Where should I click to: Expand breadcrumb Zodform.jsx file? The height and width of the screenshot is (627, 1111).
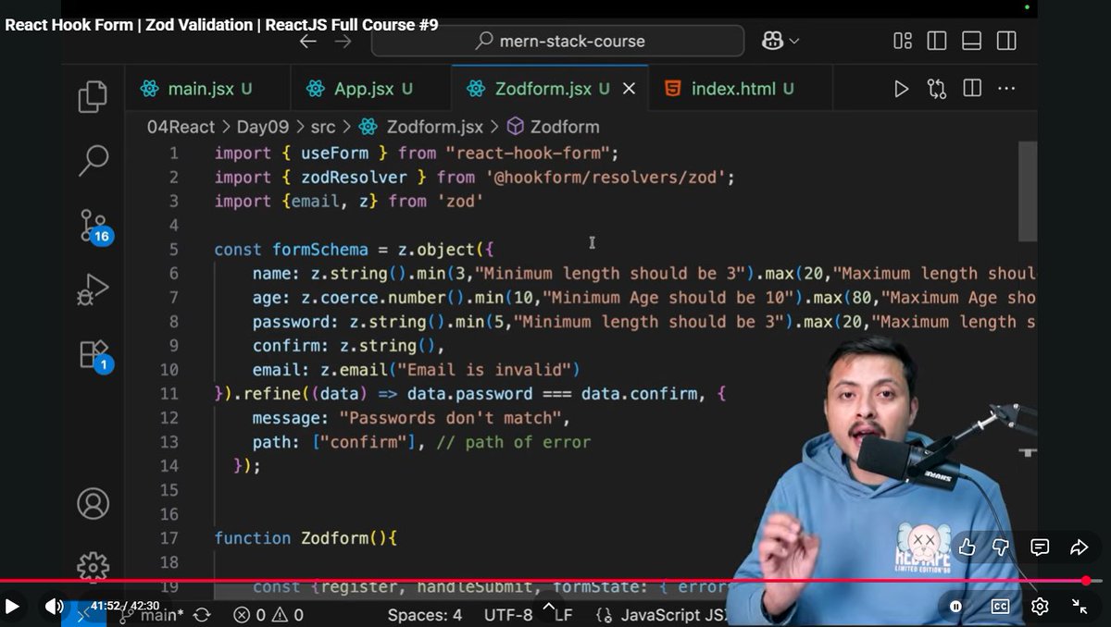point(421,127)
